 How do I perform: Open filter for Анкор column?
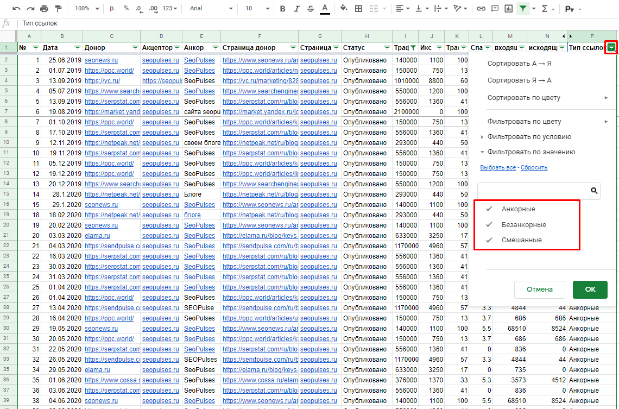coord(215,48)
